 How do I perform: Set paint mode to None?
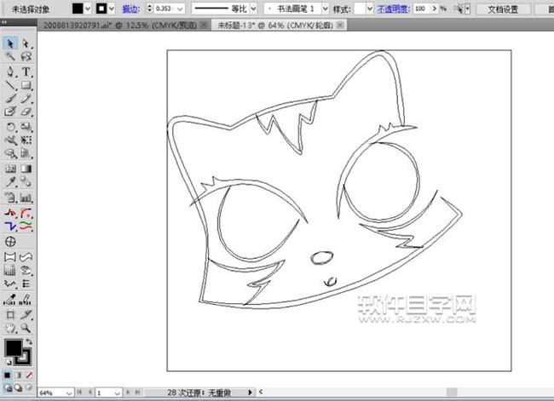point(29,374)
